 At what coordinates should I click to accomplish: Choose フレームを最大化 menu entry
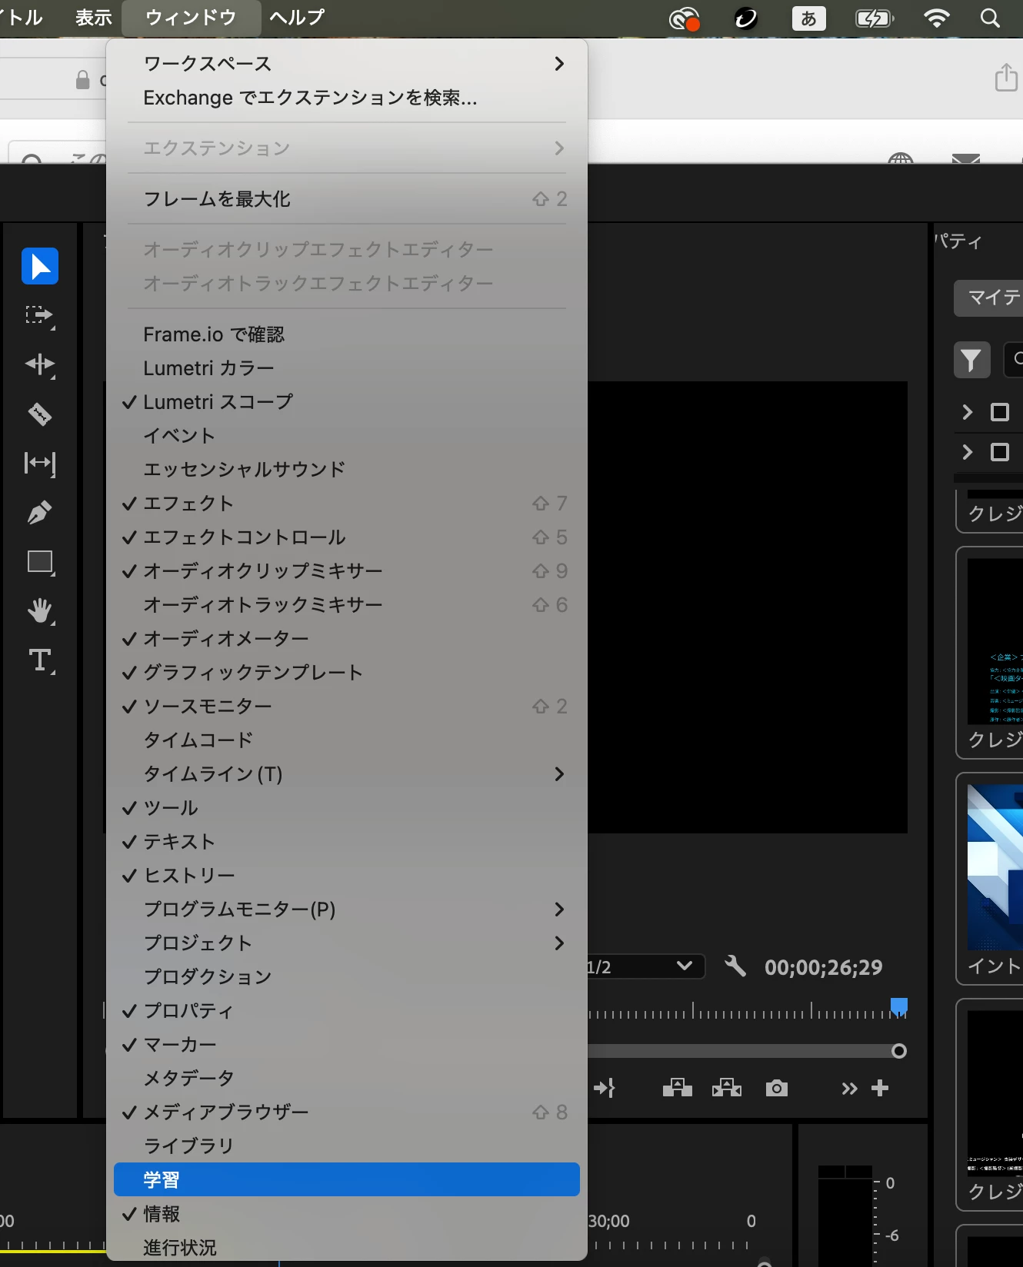(346, 199)
